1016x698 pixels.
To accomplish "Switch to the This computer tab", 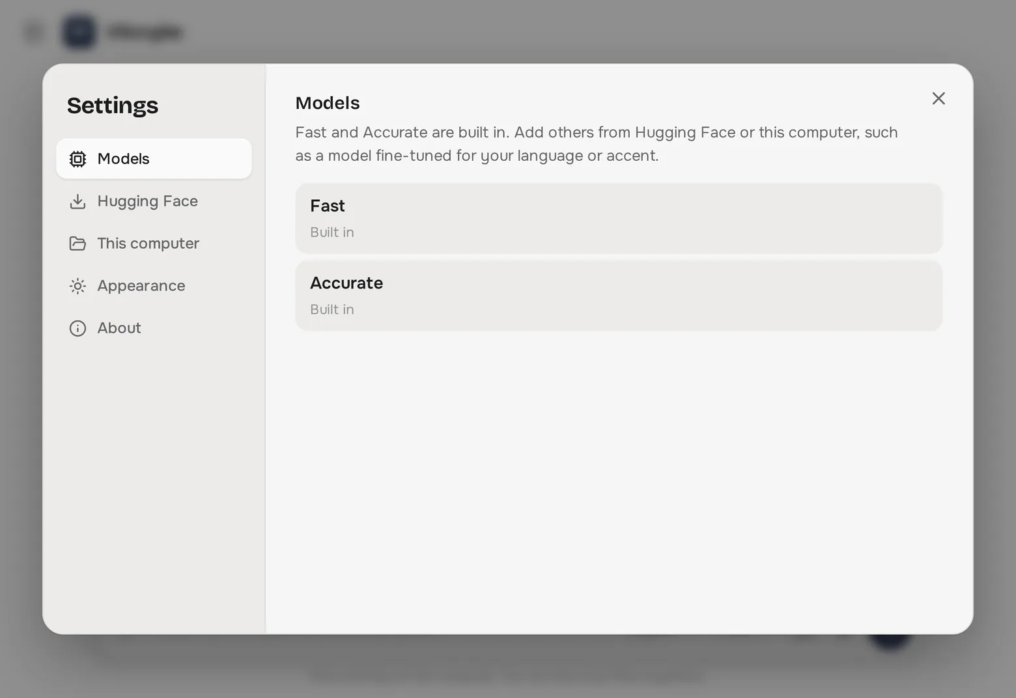I will click(154, 244).
